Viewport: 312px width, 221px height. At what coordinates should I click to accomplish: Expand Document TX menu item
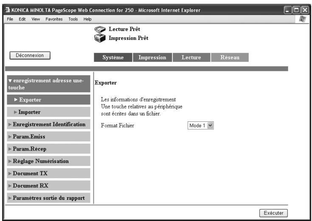pyautogui.click(x=48, y=173)
